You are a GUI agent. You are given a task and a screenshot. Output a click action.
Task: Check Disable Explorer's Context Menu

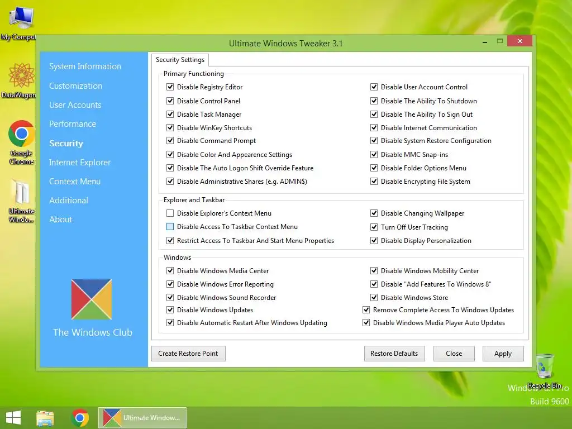coord(170,213)
